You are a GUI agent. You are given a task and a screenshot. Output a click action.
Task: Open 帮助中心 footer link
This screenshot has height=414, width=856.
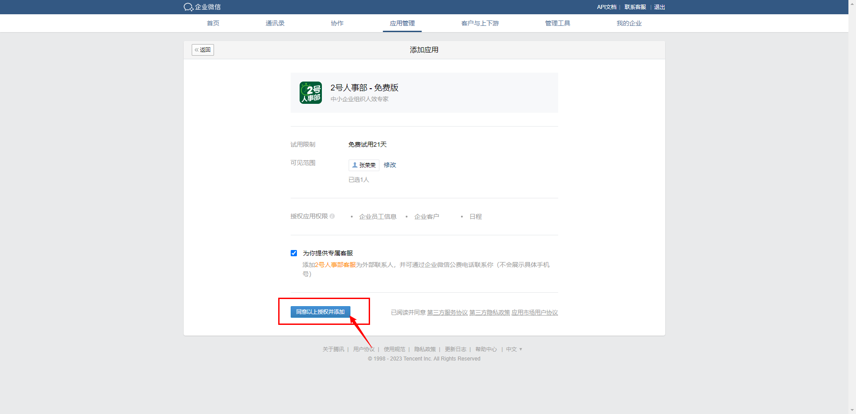pos(486,349)
